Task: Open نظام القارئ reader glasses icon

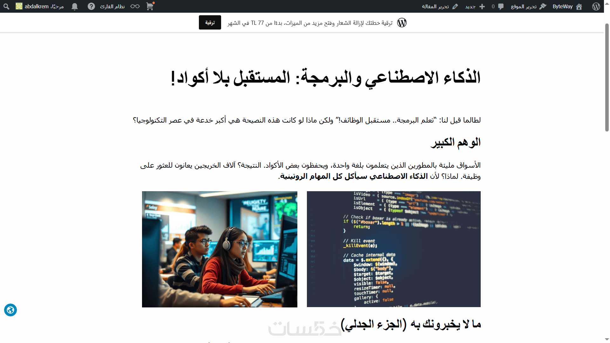Action: (135, 6)
